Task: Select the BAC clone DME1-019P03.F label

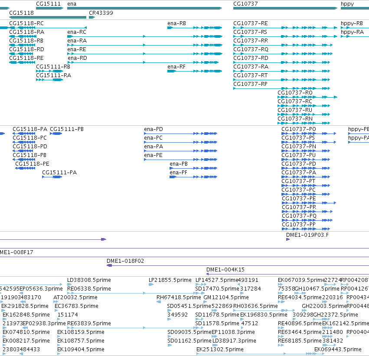Action: point(307,235)
